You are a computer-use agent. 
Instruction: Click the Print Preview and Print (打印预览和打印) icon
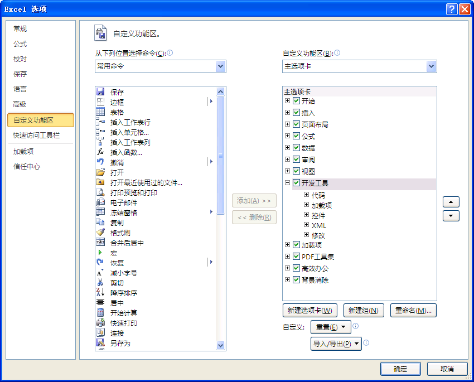100,192
